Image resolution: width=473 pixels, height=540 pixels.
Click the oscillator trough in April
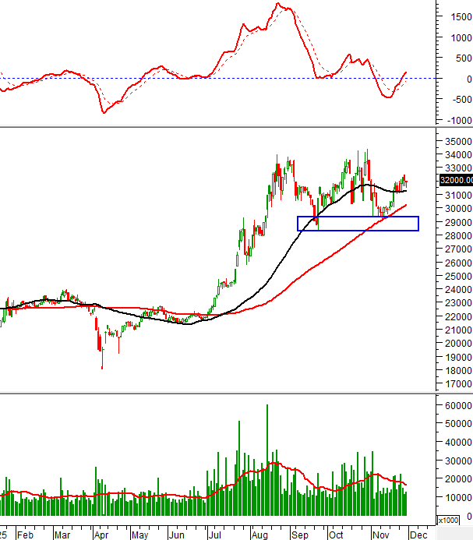[104, 112]
